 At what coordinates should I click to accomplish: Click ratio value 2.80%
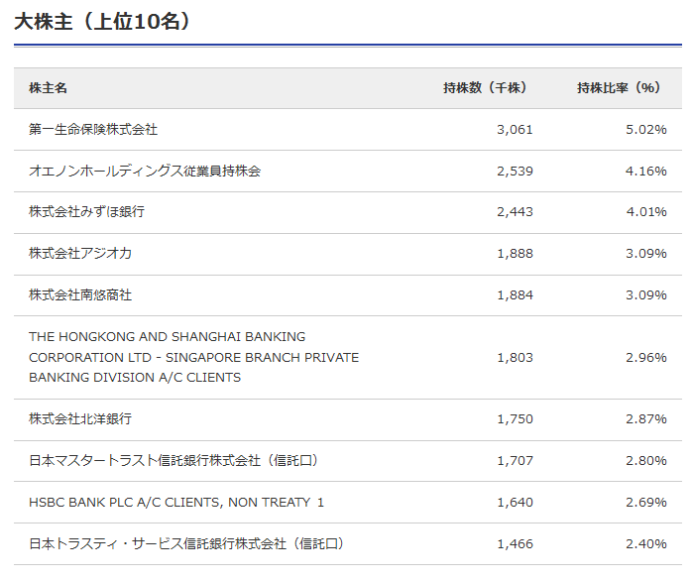[x=646, y=461]
